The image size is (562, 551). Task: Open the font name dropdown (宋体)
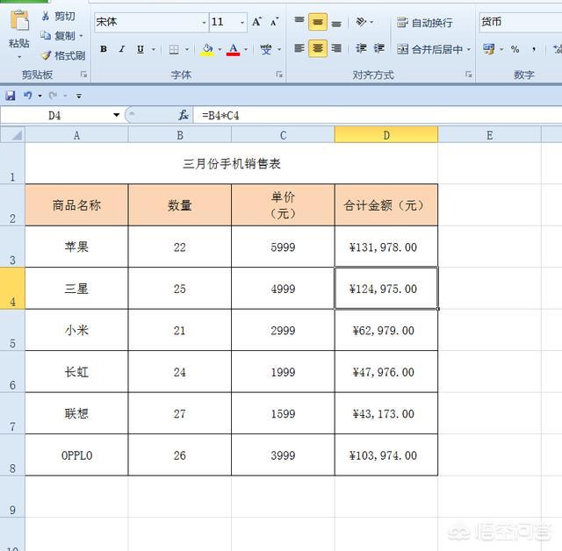[204, 23]
